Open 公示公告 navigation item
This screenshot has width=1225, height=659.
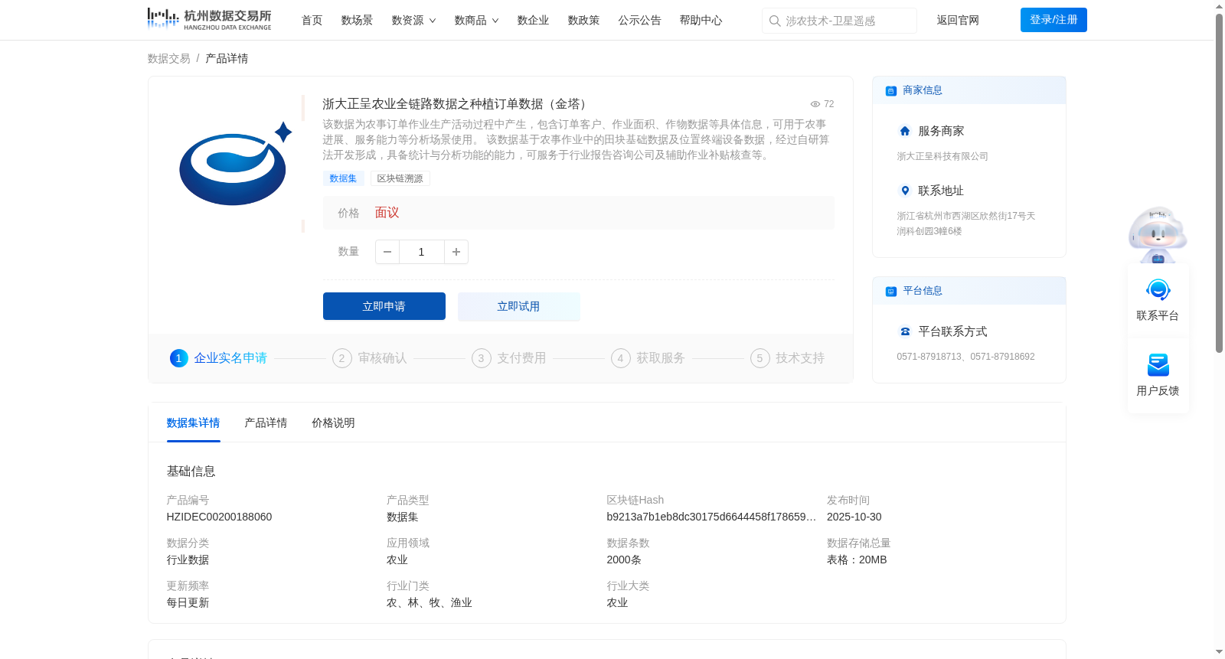(x=639, y=21)
